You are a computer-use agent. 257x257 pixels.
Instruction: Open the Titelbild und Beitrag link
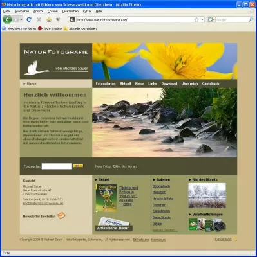(x=128, y=196)
